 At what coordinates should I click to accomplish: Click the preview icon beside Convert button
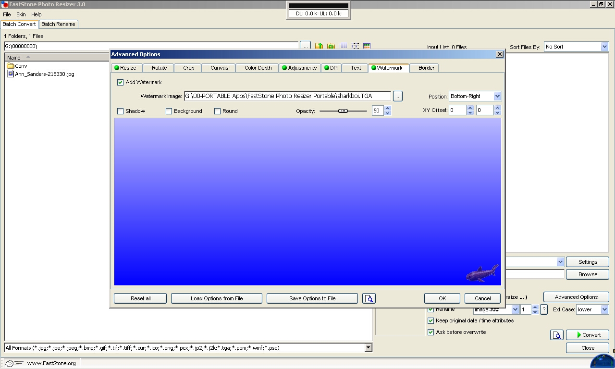pyautogui.click(x=557, y=335)
